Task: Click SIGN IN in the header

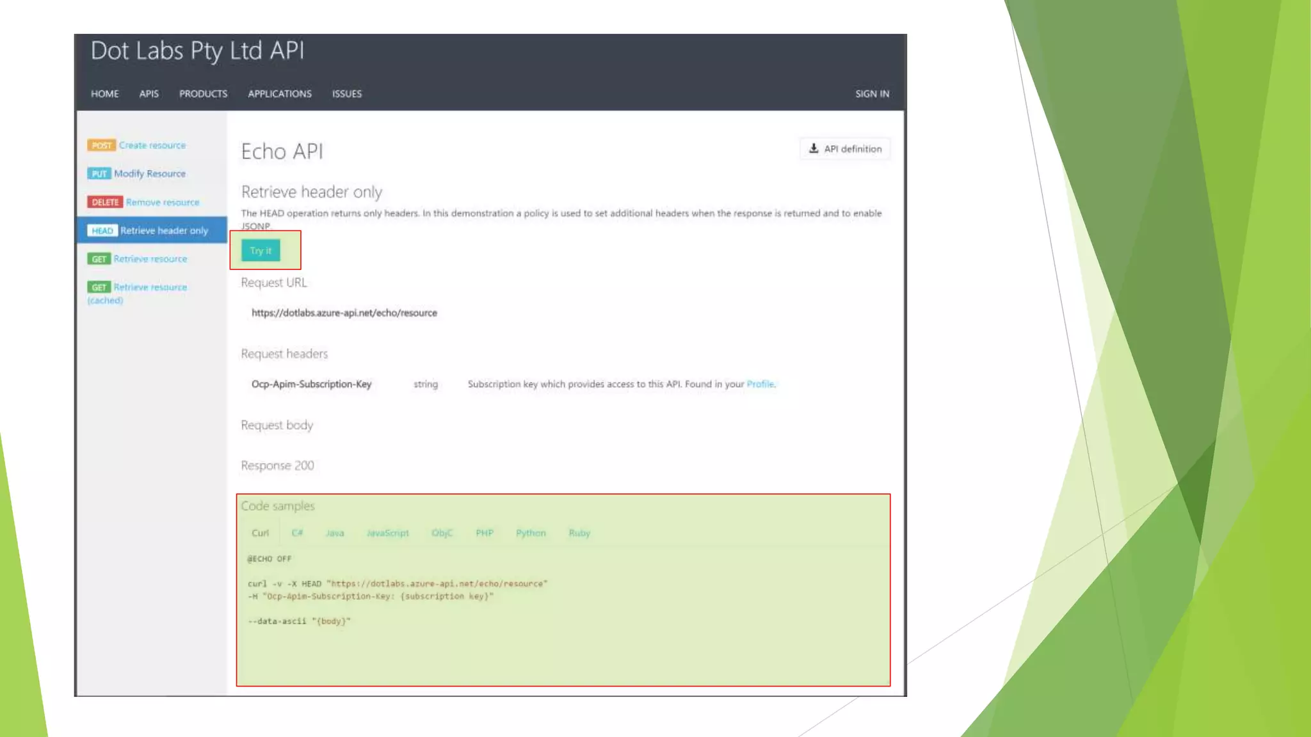Action: [872, 93]
